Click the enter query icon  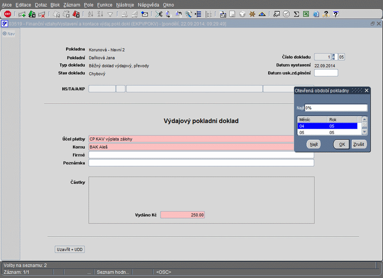pos(56,14)
